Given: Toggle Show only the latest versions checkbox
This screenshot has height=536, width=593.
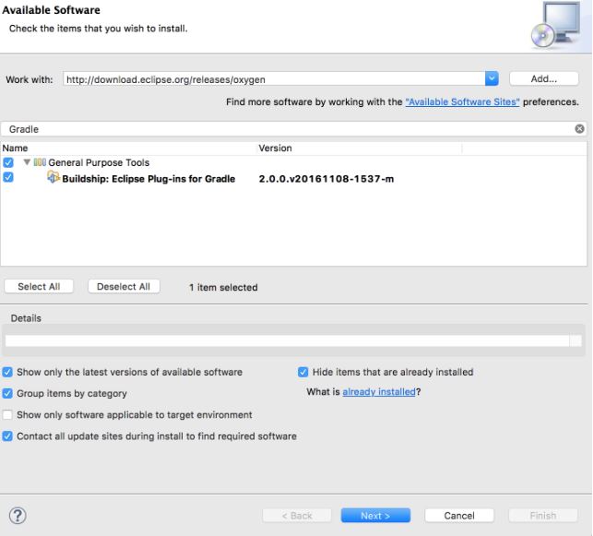Looking at the screenshot, I should point(7,372).
